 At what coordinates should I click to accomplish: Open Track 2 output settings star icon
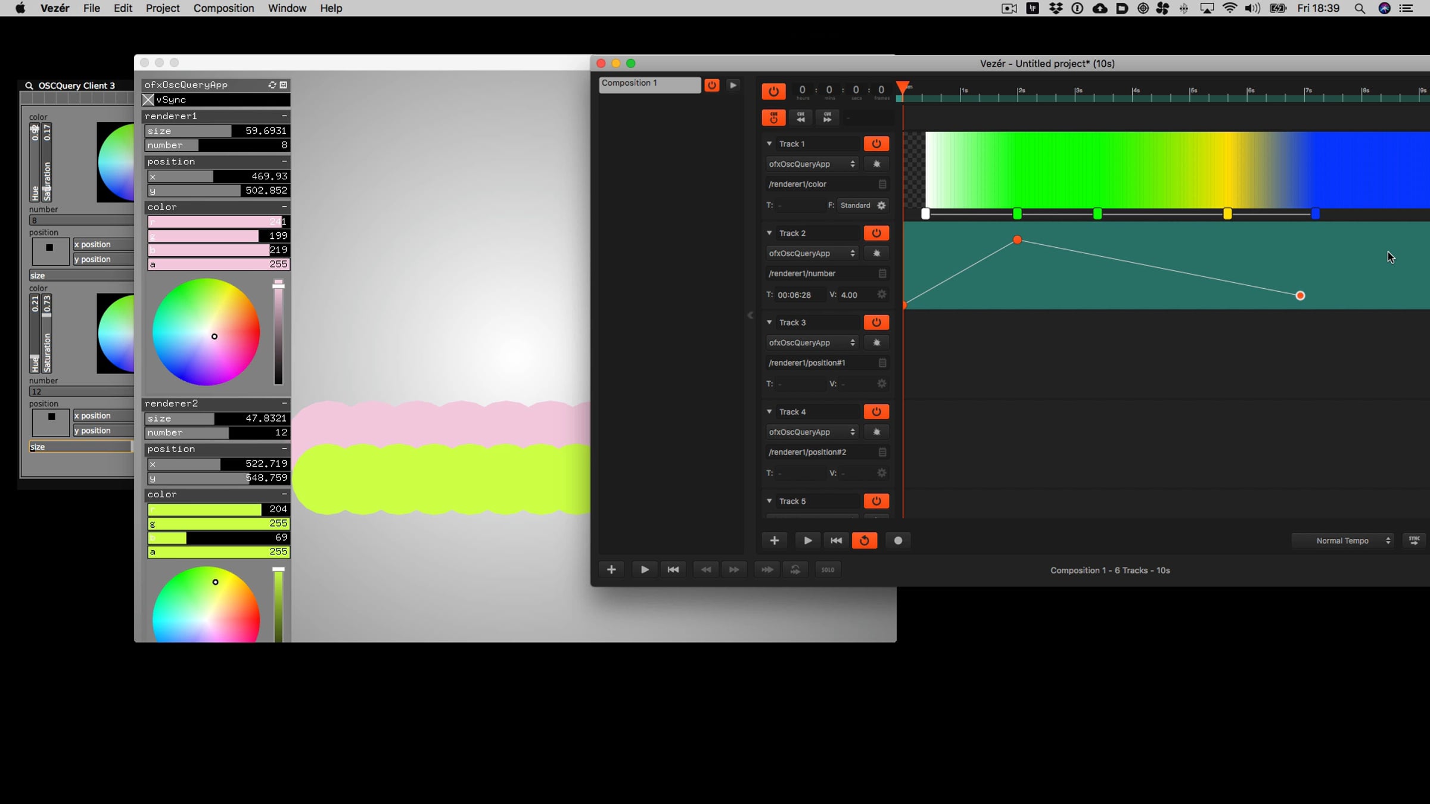point(876,253)
